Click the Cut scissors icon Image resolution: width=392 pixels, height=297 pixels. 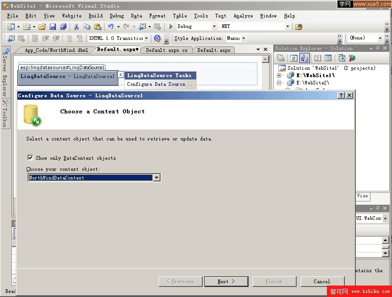click(x=76, y=27)
